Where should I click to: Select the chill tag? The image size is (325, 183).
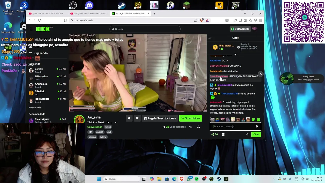pos(109,132)
